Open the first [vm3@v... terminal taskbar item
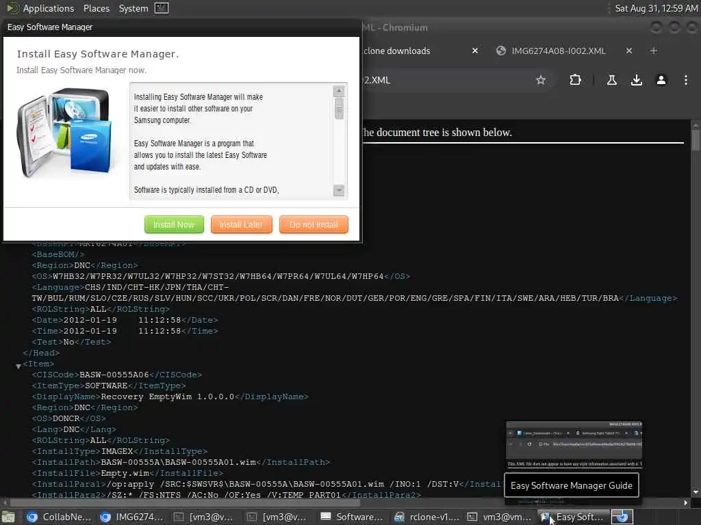Screen dimensions: 701x525 click(x=204, y=517)
